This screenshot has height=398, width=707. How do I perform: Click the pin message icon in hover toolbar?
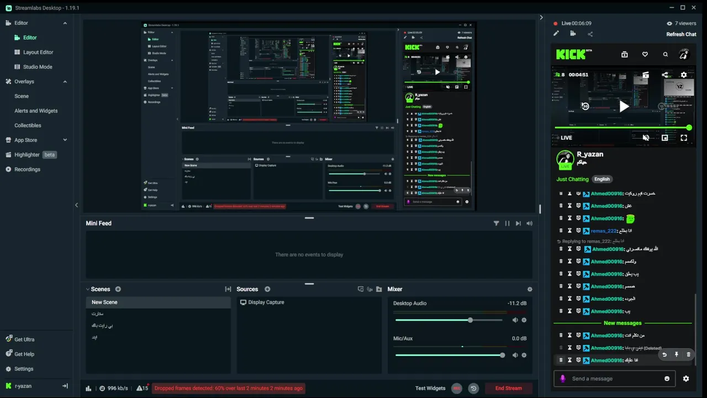[677, 354]
